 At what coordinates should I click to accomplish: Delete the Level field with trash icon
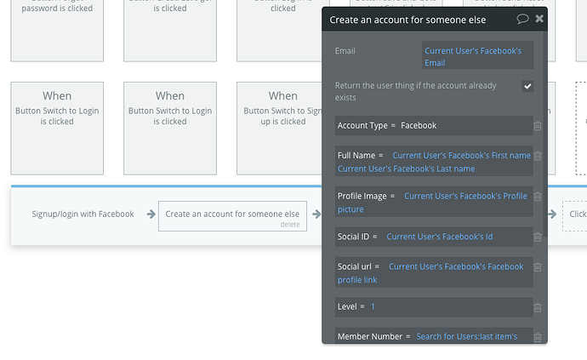pos(538,307)
